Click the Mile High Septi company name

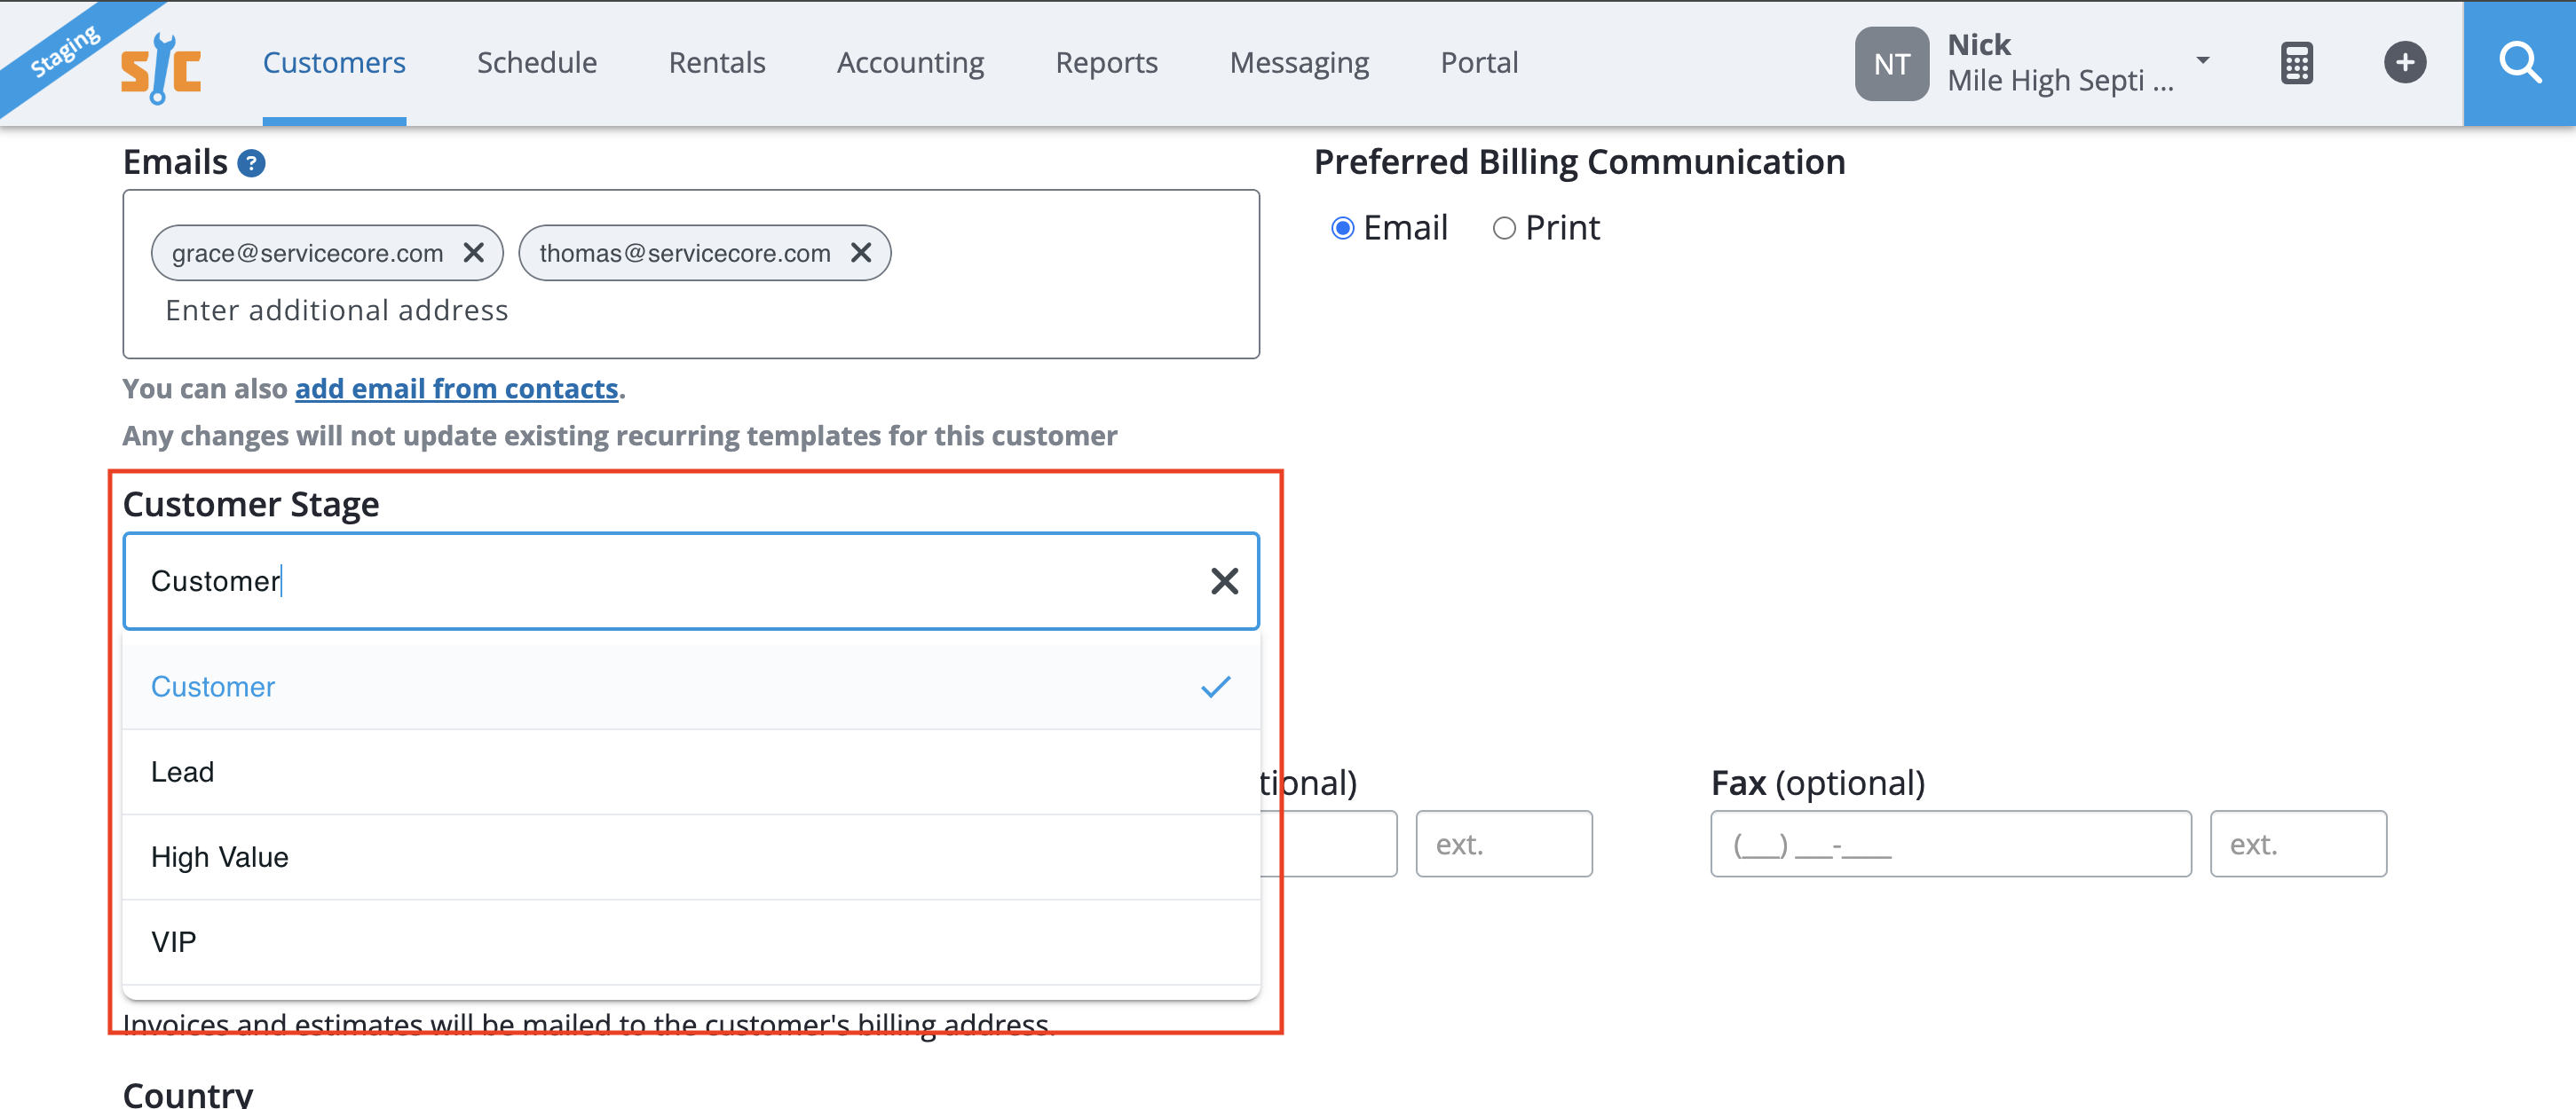pos(2060,81)
